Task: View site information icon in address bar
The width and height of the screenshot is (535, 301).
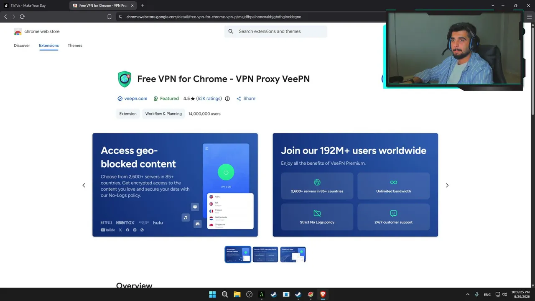Action: pyautogui.click(x=120, y=17)
